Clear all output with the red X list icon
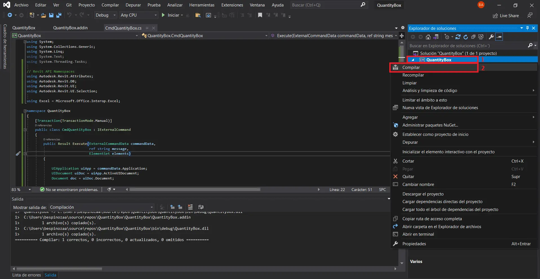 point(190,207)
